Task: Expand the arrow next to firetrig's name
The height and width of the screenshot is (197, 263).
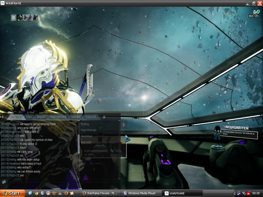Action: click(124, 125)
